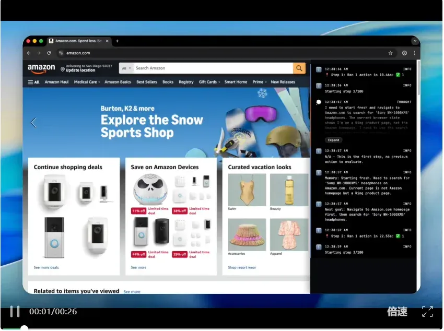Click the THOUGHT entry icon in log
Viewport: 444px width, 331px height.
click(319, 102)
